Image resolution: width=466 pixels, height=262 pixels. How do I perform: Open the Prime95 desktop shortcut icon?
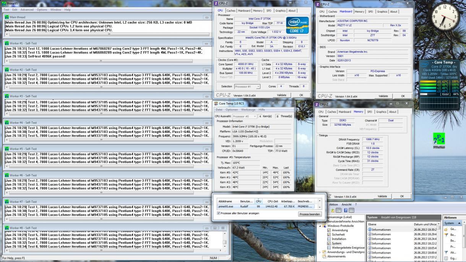(440, 140)
